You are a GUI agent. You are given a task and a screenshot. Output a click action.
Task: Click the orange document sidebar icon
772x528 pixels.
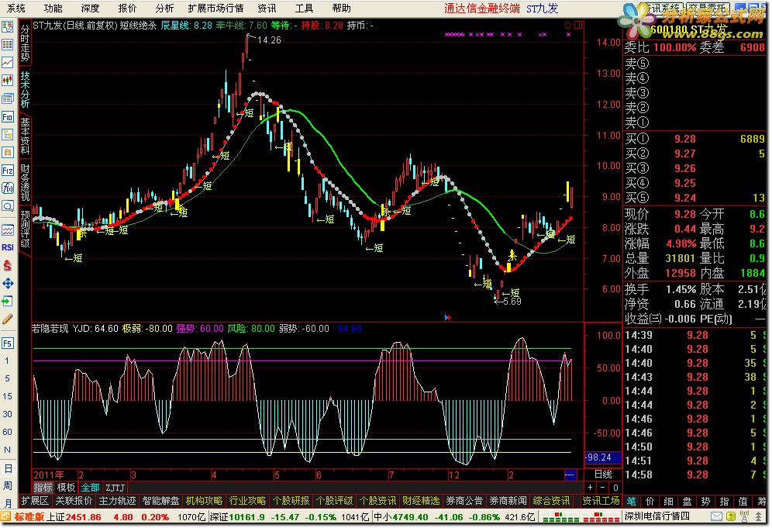coord(8,153)
